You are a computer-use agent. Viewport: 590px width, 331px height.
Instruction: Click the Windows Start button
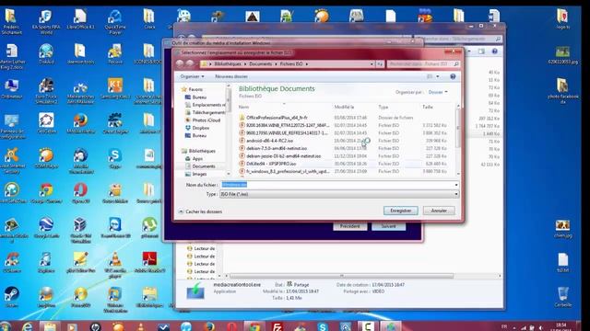(6, 326)
